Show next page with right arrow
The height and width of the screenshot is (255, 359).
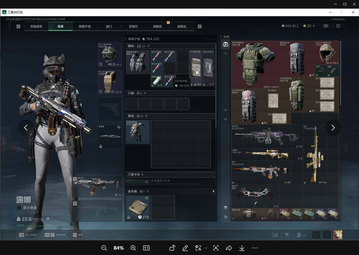point(333,127)
